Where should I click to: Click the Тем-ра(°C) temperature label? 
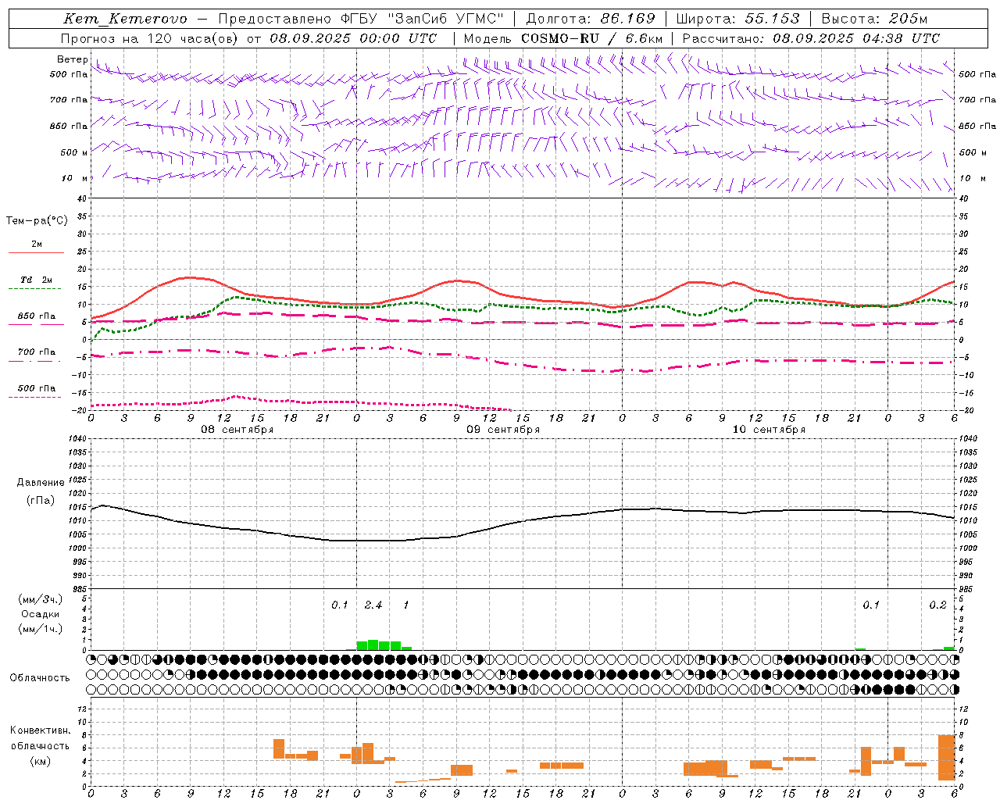(37, 221)
